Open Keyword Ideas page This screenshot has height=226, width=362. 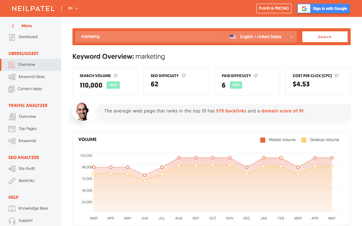click(x=32, y=77)
